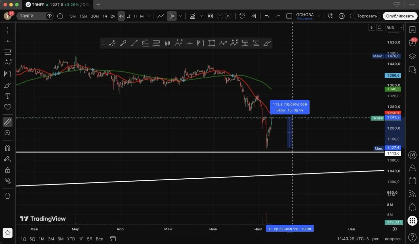Select the ruler measure tool

8,122
